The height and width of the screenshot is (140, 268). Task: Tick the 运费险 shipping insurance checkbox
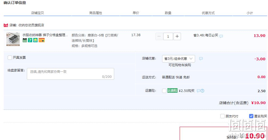coord(164,91)
